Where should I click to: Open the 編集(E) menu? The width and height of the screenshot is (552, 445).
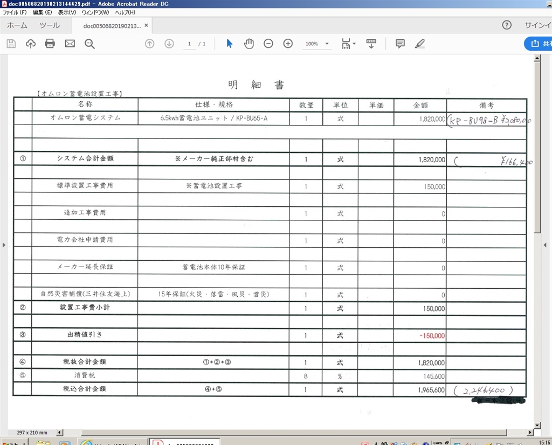42,12
